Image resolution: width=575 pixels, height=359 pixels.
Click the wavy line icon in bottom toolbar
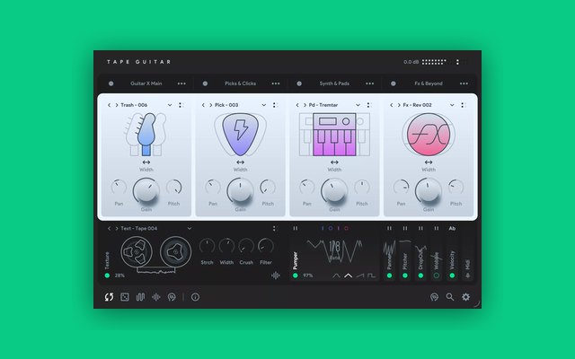coord(140,297)
